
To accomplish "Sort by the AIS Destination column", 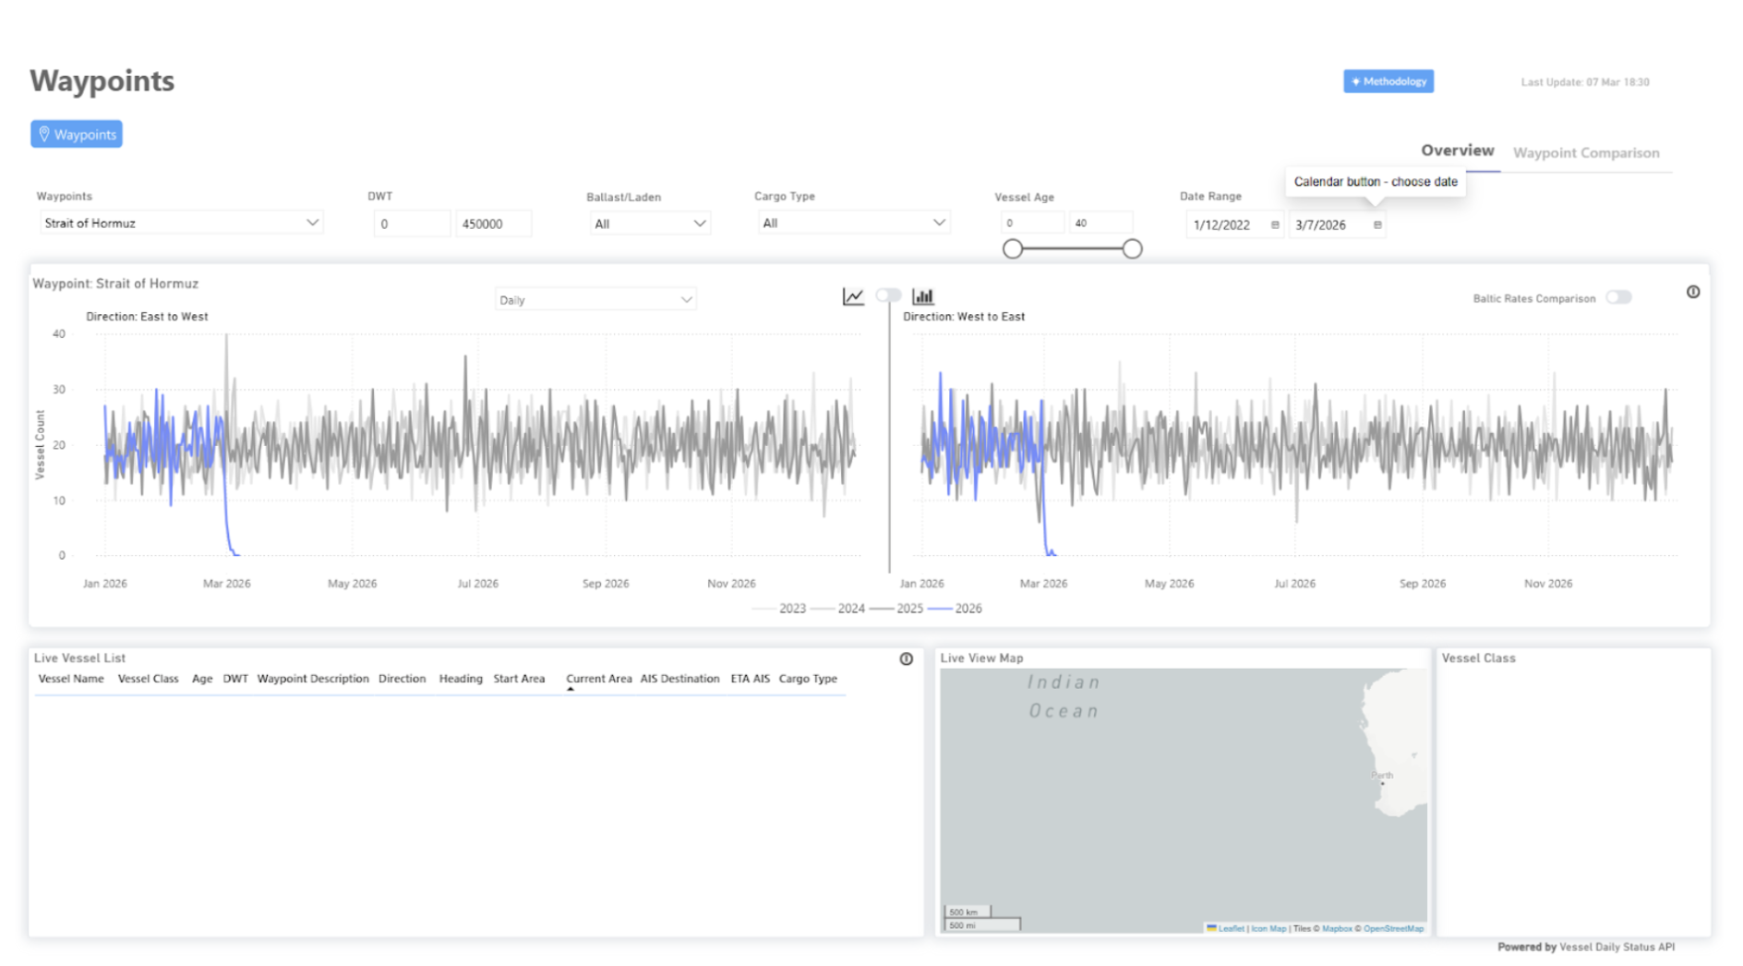I will point(680,678).
